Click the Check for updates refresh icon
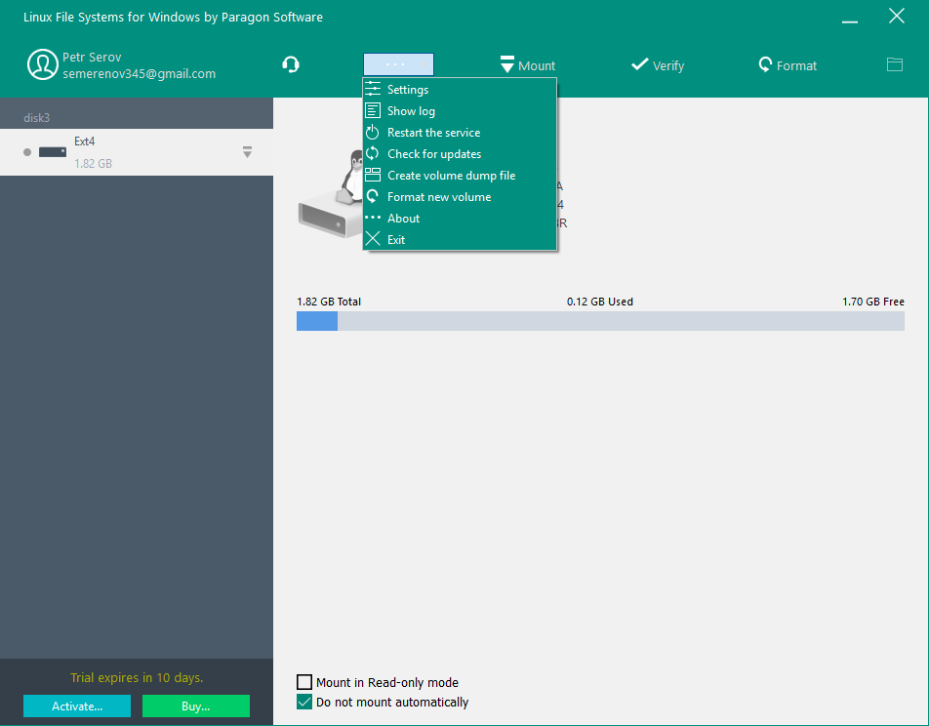The image size is (929, 726). point(373,154)
